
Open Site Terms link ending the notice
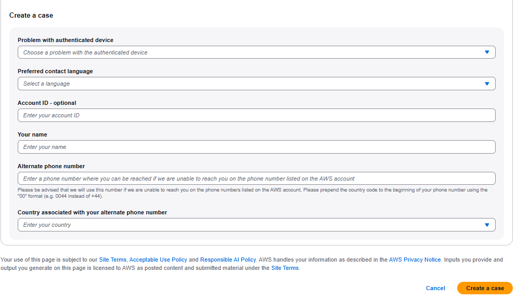pos(285,268)
